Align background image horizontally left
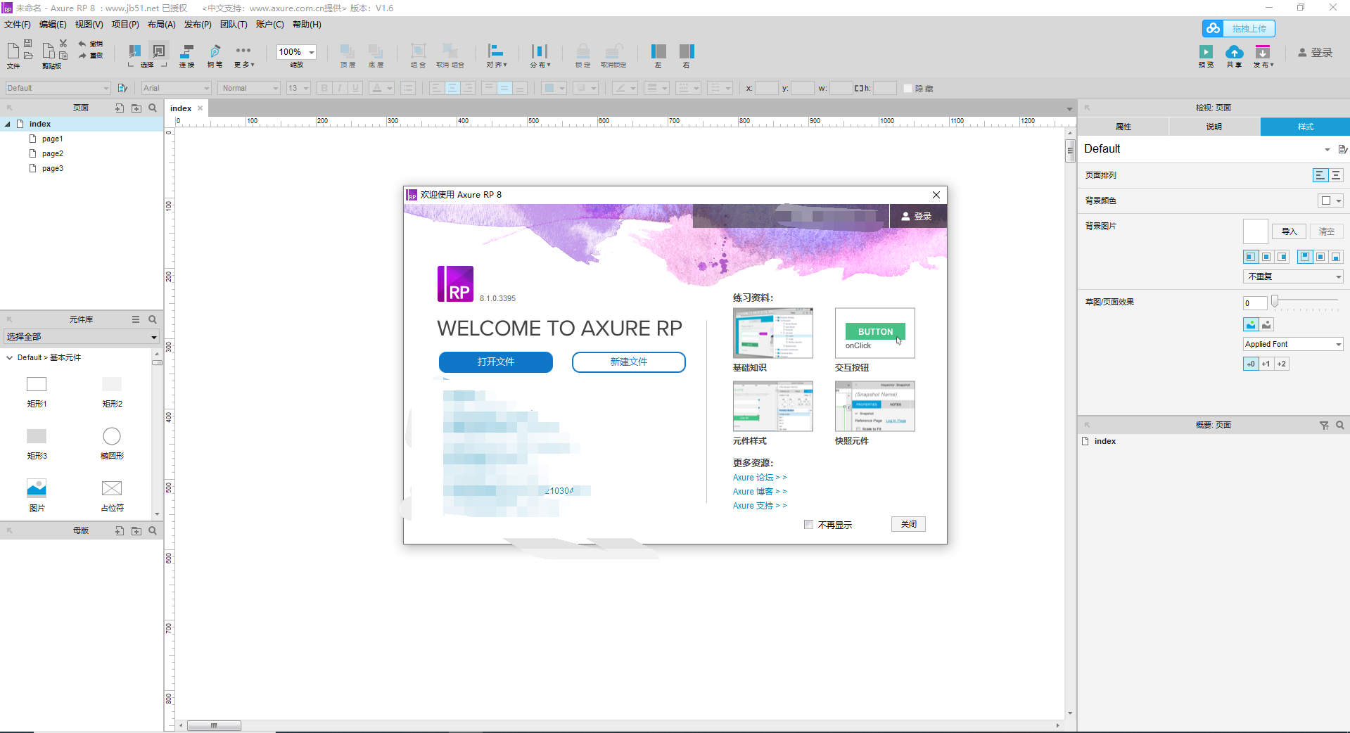Viewport: 1350px width, 733px height. coord(1250,257)
